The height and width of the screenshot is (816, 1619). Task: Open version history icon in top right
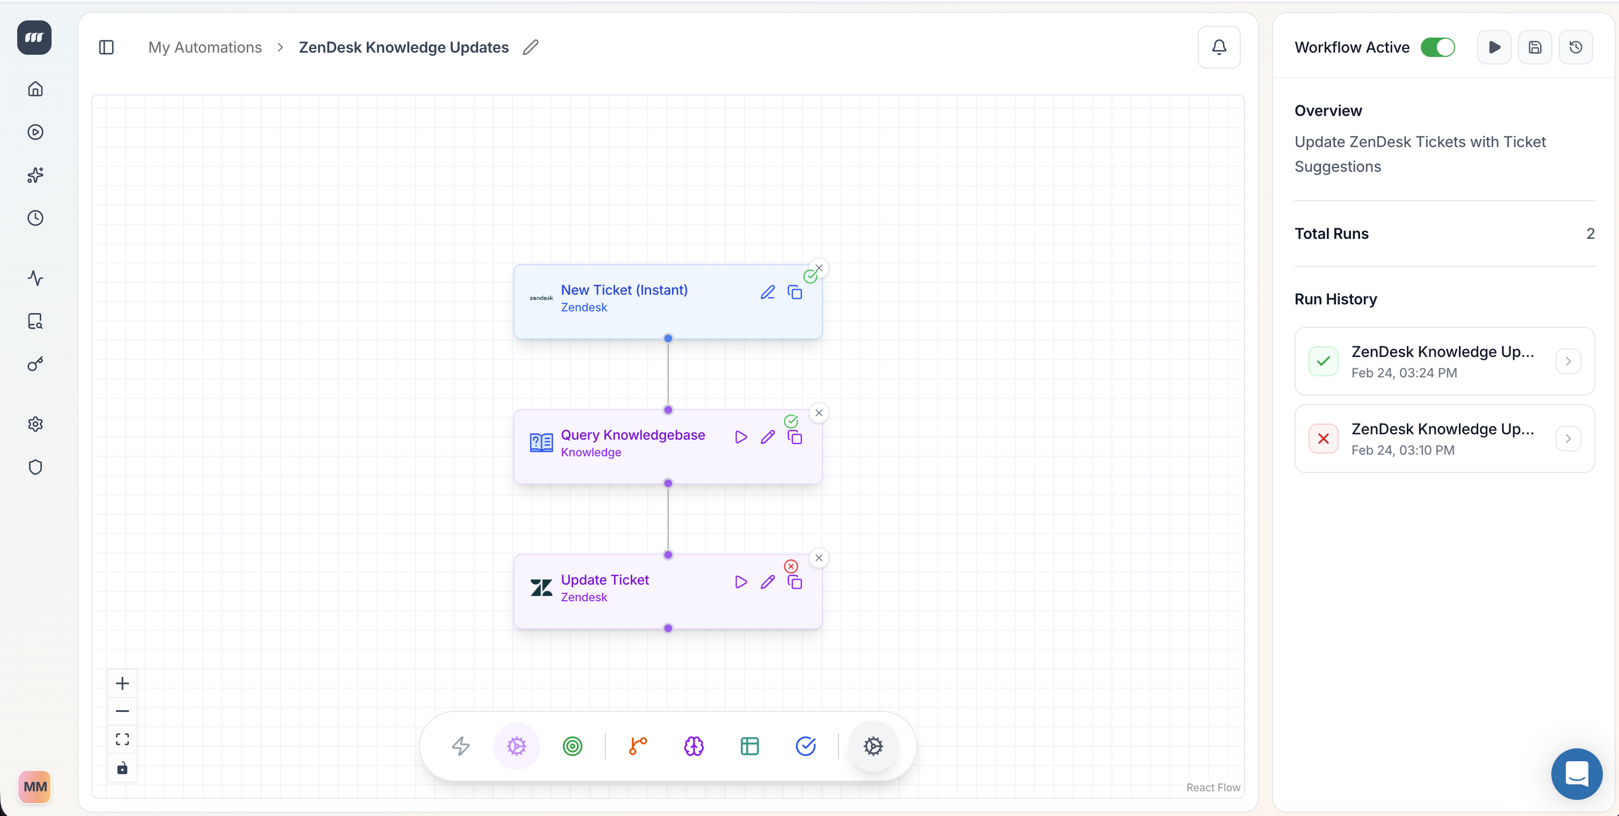point(1575,47)
